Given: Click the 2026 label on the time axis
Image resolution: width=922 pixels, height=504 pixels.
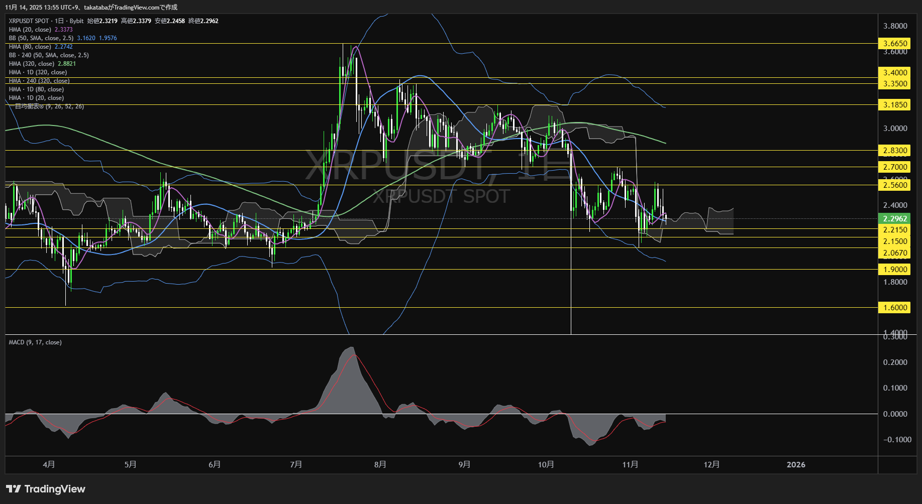Looking at the screenshot, I should pos(796,464).
